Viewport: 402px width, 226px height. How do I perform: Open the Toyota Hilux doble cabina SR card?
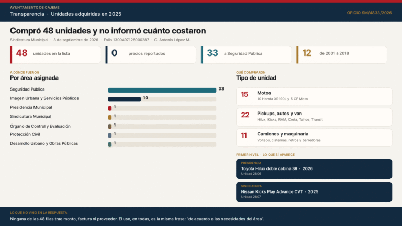(314, 169)
